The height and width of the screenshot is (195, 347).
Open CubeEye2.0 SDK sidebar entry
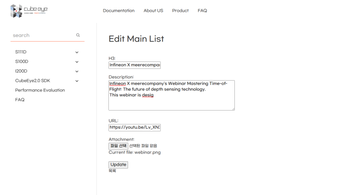(33, 81)
